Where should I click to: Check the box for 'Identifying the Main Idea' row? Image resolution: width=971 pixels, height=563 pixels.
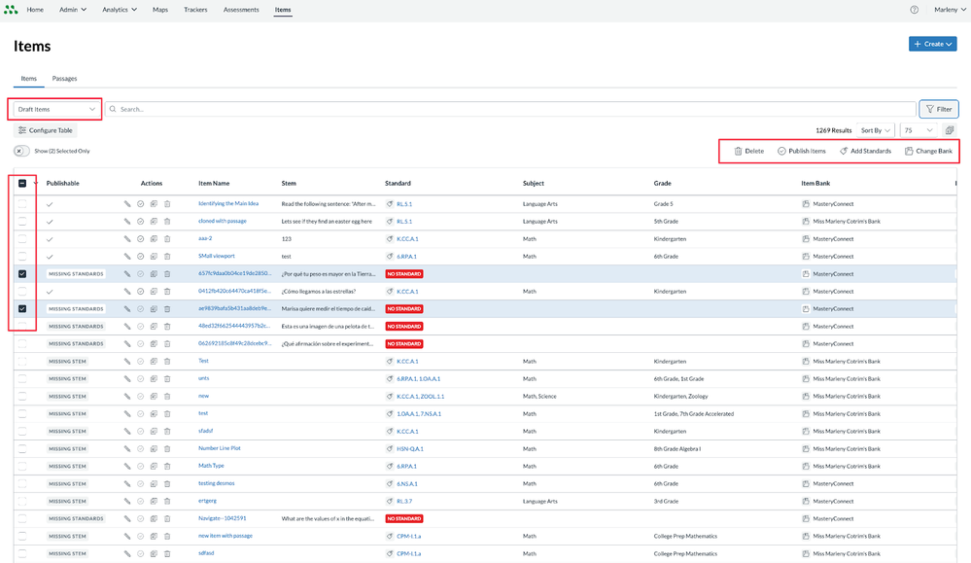[x=22, y=204]
